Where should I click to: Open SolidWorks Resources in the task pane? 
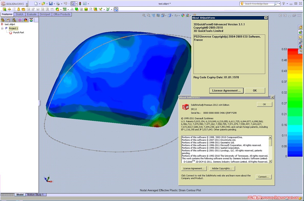point(300,27)
